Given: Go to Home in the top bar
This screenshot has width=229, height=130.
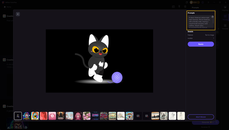Looking at the screenshot, I should (x=7, y=7).
